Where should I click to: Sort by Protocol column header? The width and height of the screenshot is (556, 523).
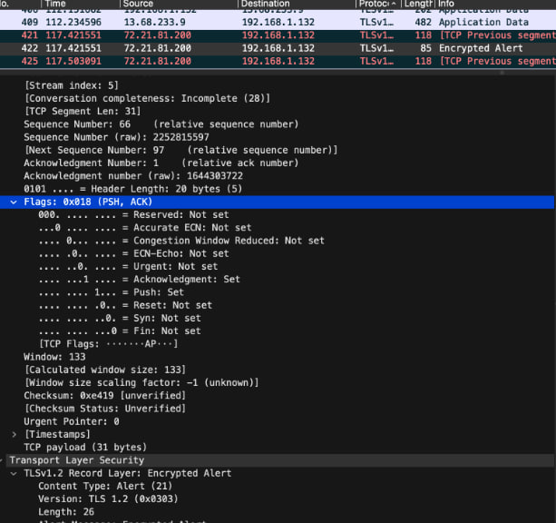tap(378, 4)
